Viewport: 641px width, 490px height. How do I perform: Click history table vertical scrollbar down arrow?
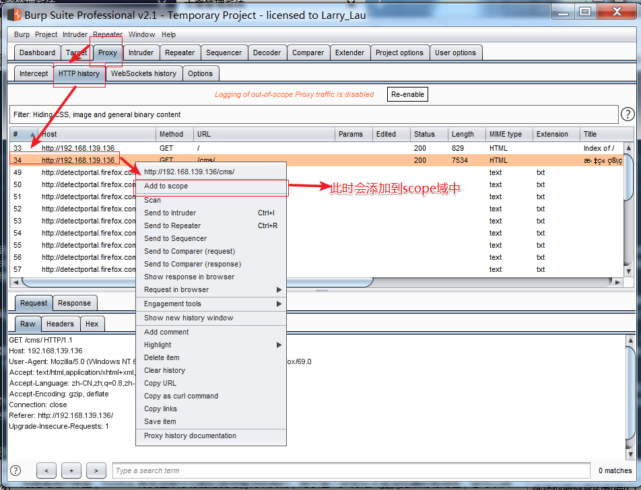click(629, 271)
